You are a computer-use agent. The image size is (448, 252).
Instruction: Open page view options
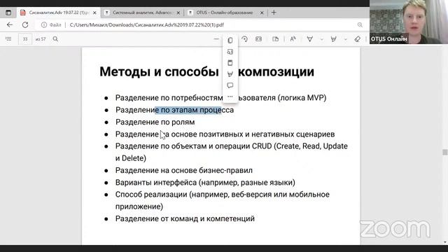pos(275,39)
